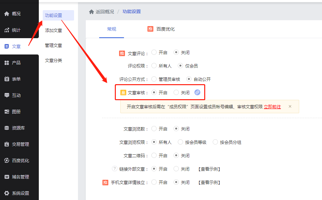Click the 域名管理 W icon

(7, 177)
